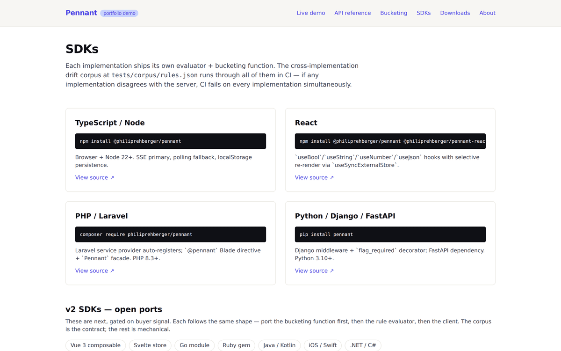Click the tests/corpus/rules.json path text
The height and width of the screenshot is (351, 561).
coord(155,75)
